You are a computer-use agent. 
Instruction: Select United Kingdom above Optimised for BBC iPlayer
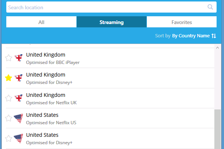pos(46,55)
